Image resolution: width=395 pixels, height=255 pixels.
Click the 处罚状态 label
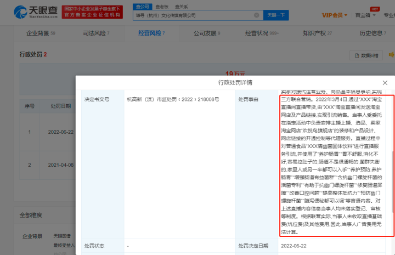click(94, 246)
